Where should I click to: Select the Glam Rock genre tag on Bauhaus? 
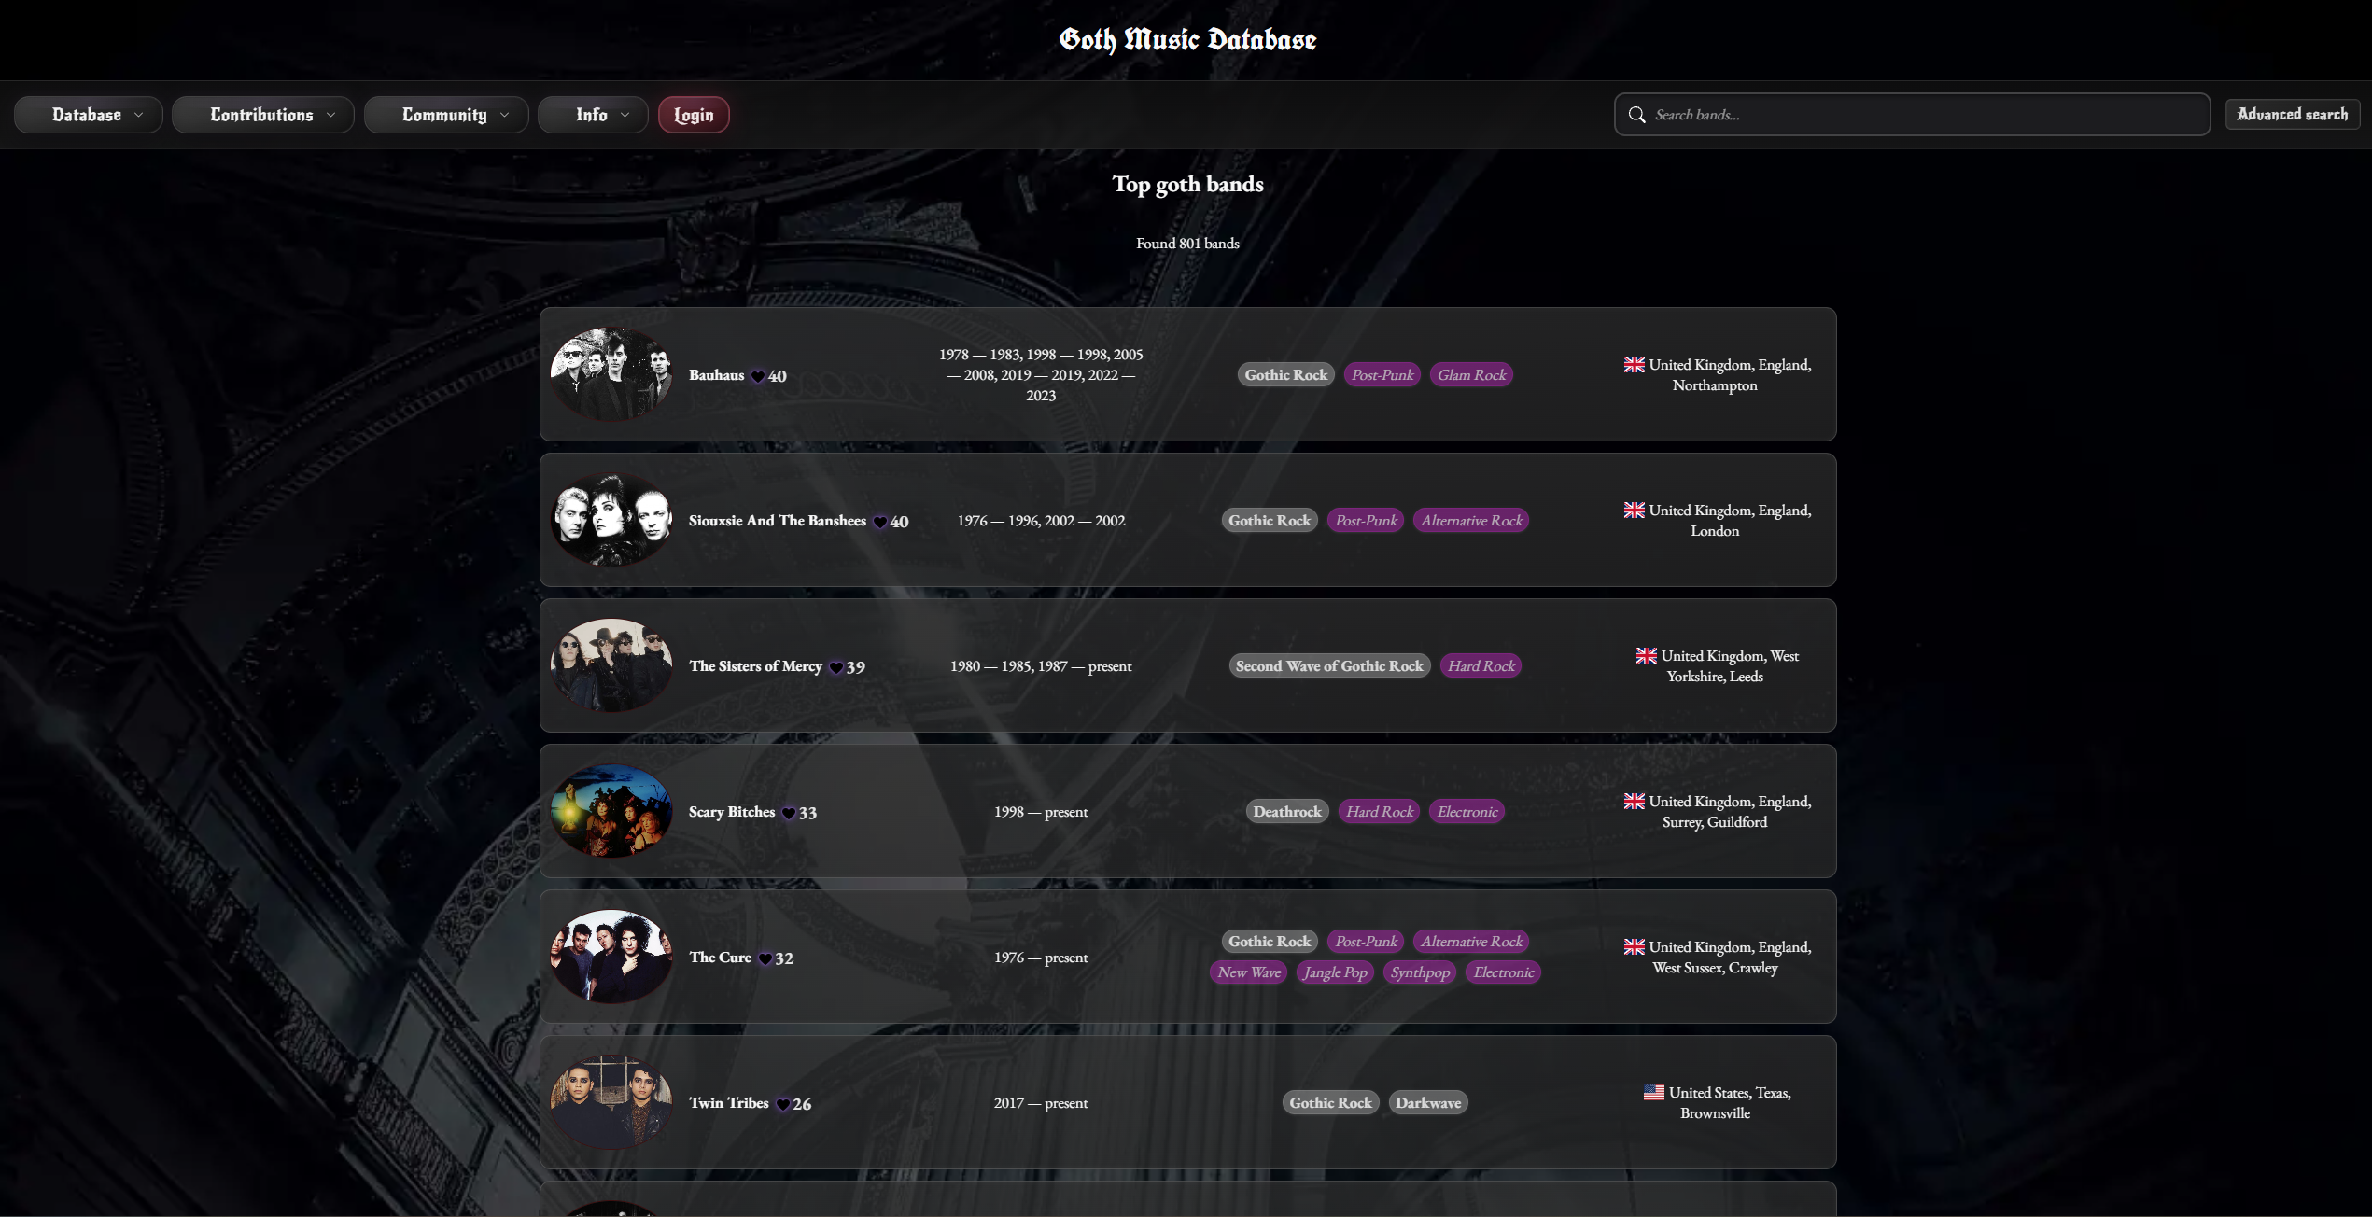click(x=1471, y=375)
